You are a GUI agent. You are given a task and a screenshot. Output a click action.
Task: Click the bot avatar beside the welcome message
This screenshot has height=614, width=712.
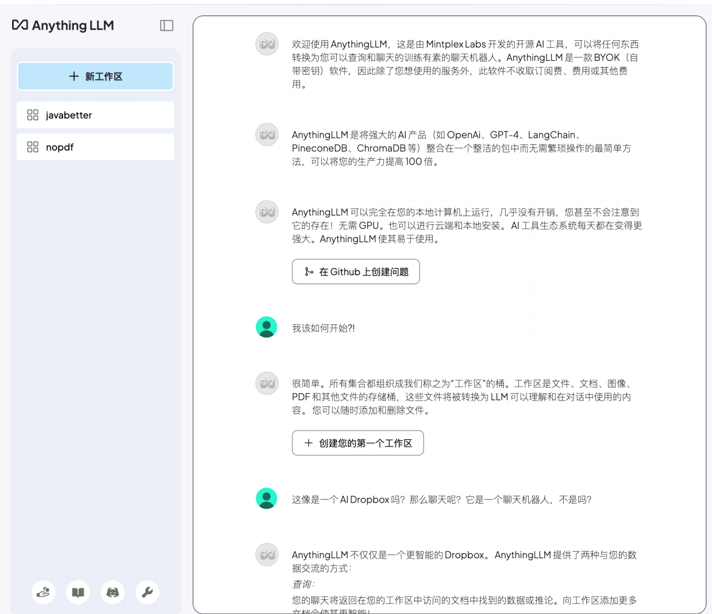(x=267, y=44)
